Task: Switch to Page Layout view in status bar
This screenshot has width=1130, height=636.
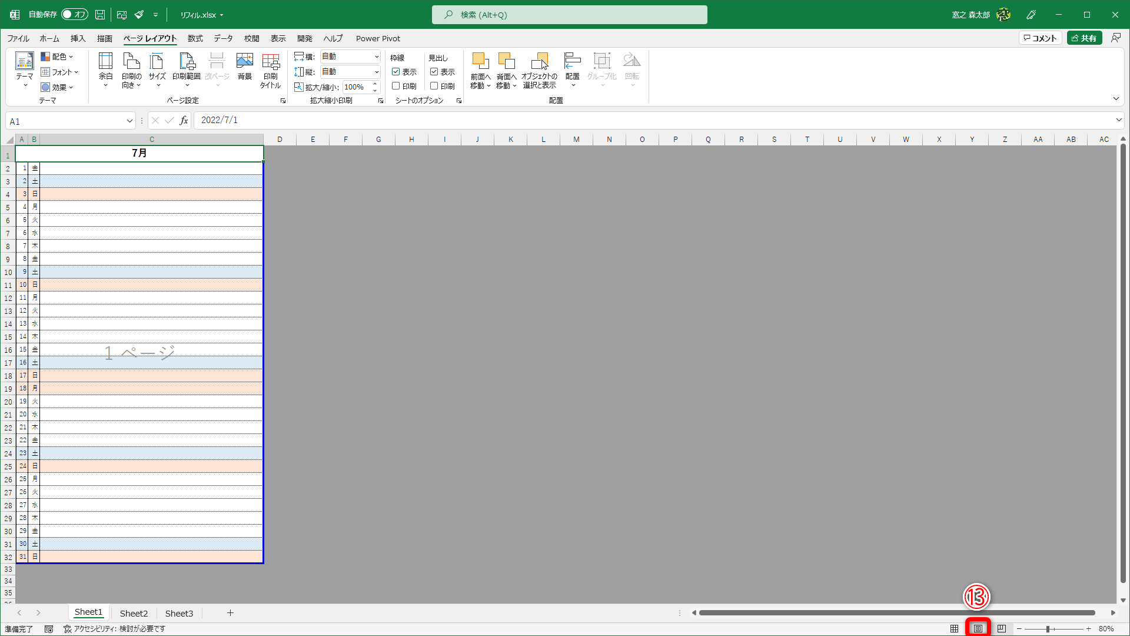Action: click(x=978, y=628)
